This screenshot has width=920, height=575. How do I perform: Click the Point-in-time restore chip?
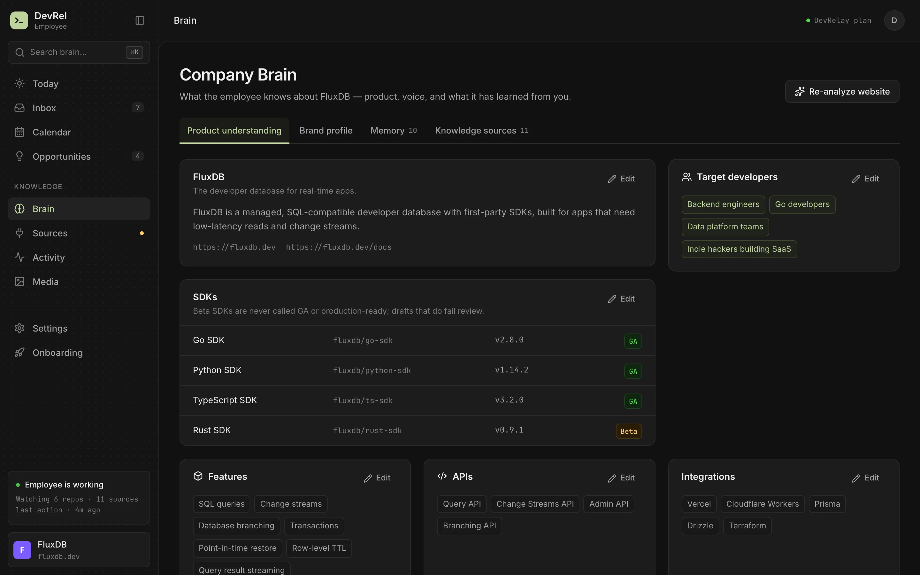coord(238,548)
